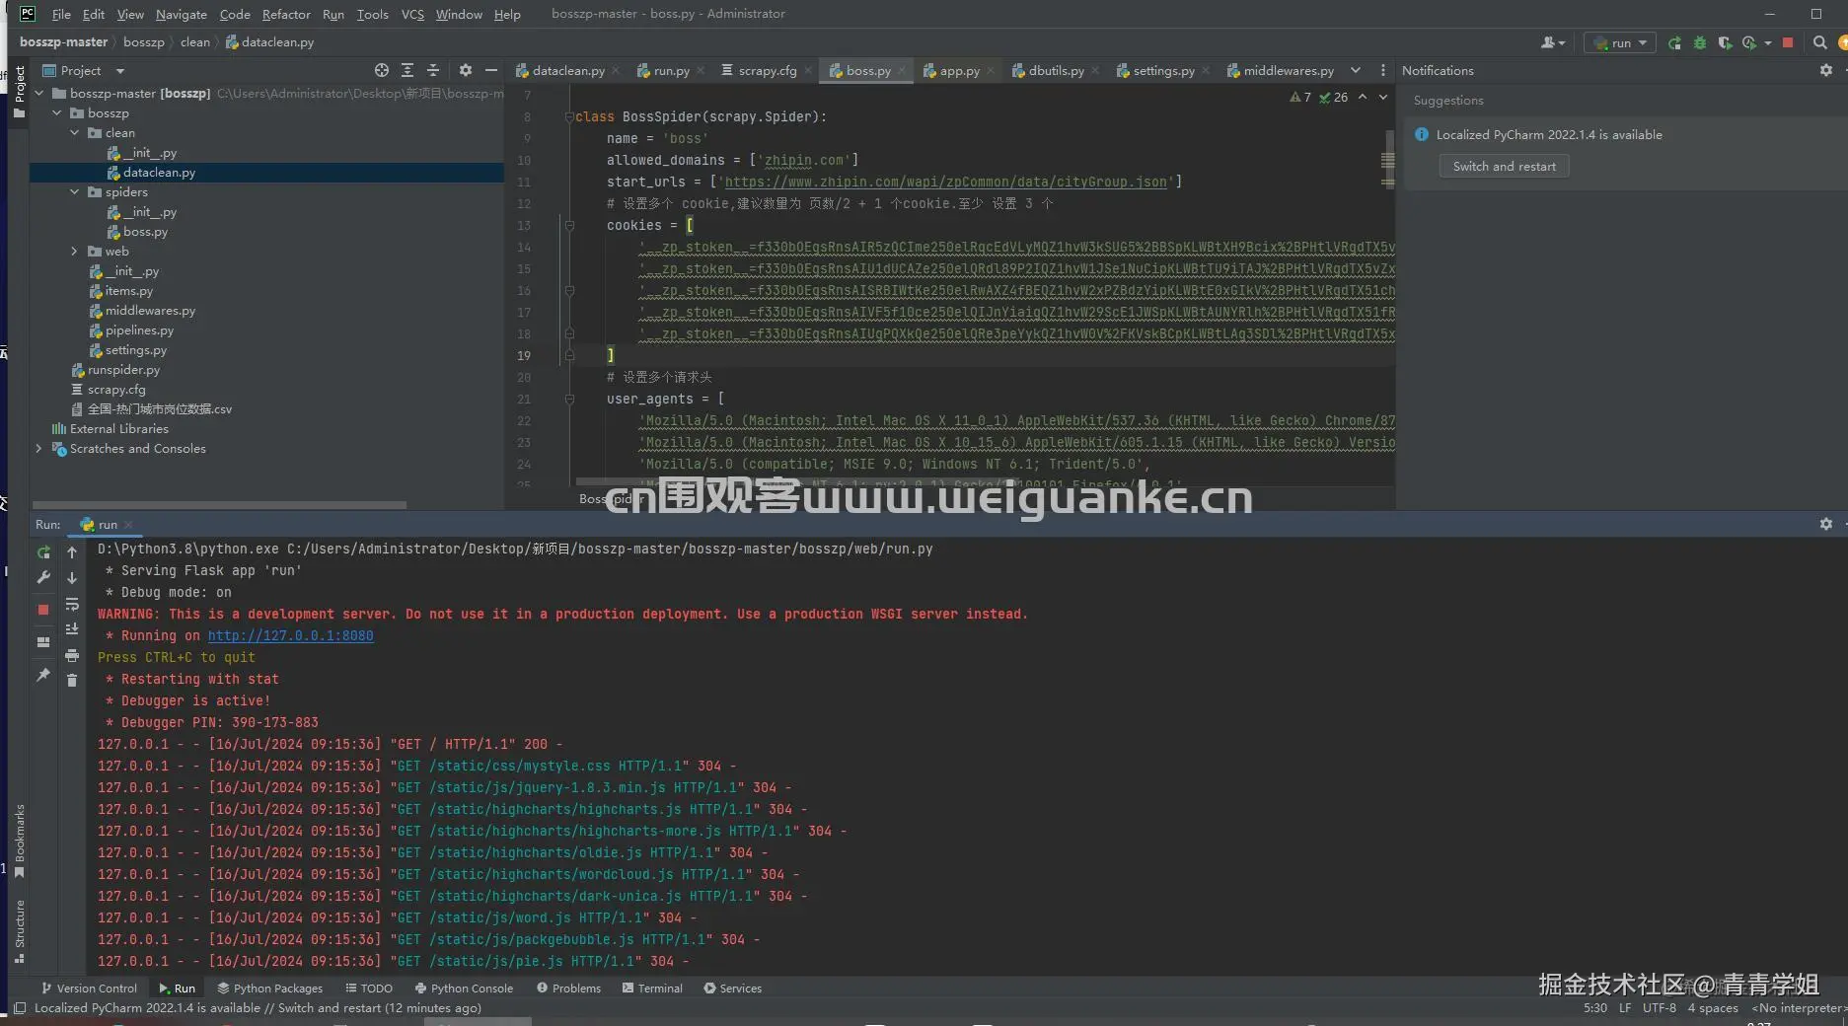Open the wrench settings in Run panel
Screen dimensions: 1848x1026
(43, 578)
